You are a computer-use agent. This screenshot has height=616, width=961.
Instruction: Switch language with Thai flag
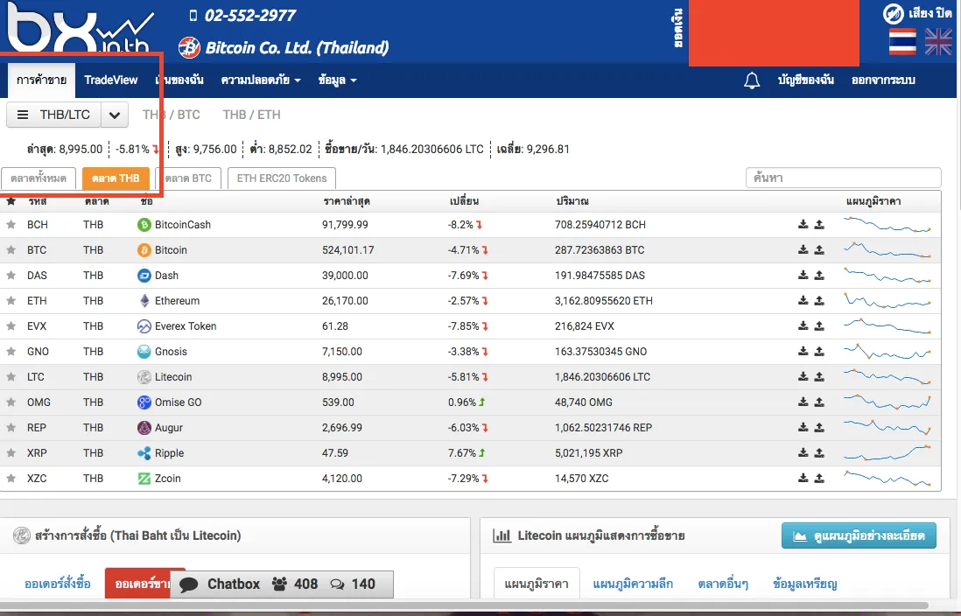[x=902, y=42]
